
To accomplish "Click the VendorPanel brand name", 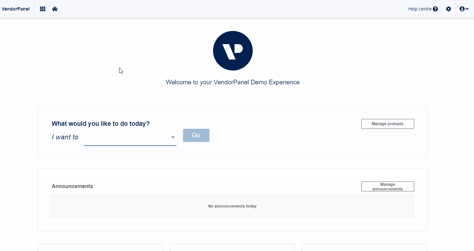I will [x=16, y=9].
